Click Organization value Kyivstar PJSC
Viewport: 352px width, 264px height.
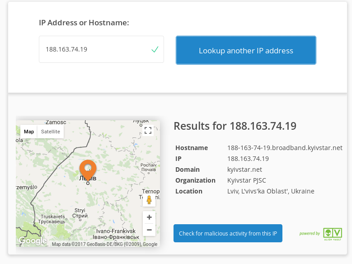[x=246, y=180]
